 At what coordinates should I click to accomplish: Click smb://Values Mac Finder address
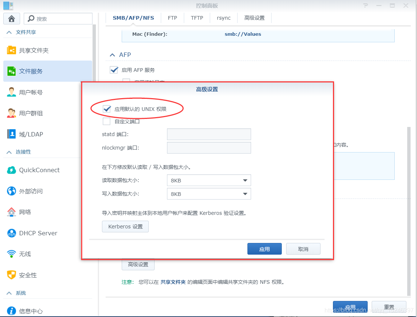tap(243, 34)
